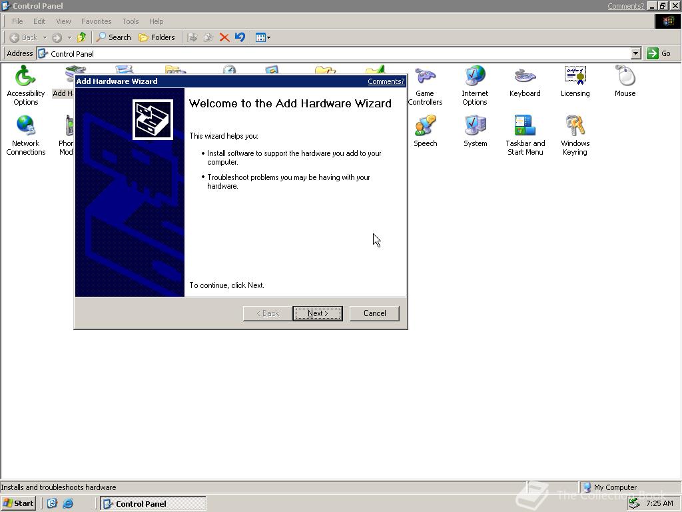Click the Windows flag throbber icon
Viewport: 682px width, 512px height.
[x=667, y=21]
